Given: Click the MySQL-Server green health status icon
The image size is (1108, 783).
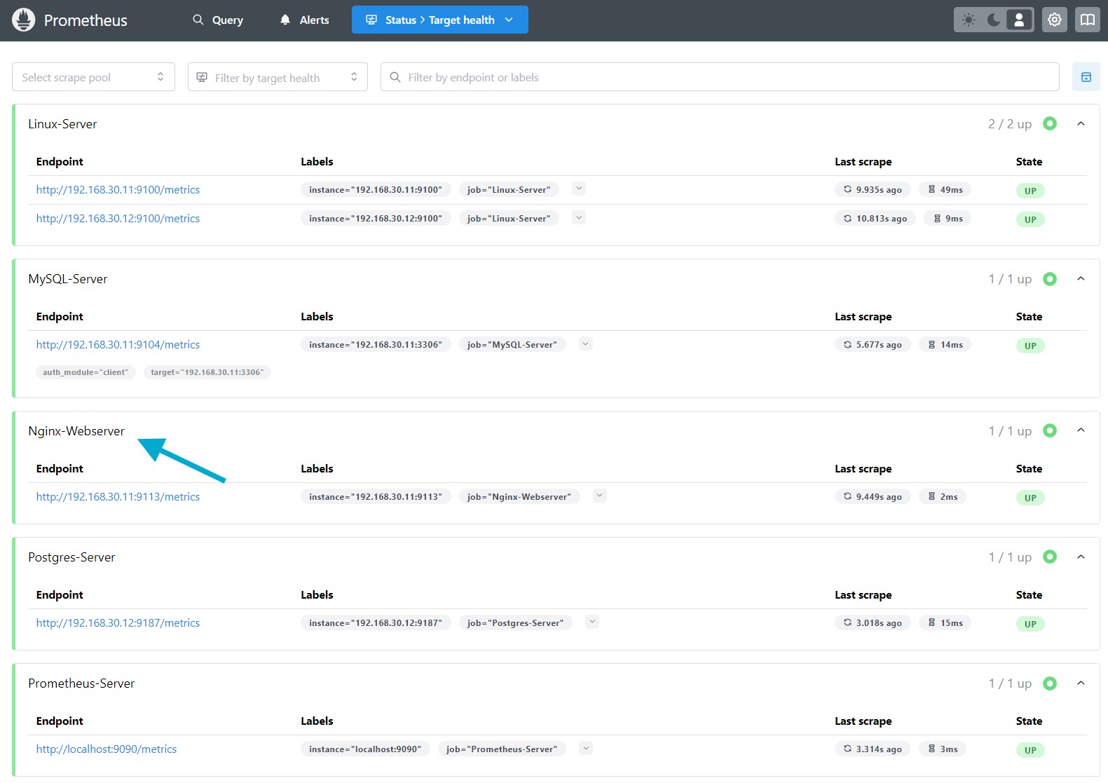Looking at the screenshot, I should click(x=1049, y=279).
